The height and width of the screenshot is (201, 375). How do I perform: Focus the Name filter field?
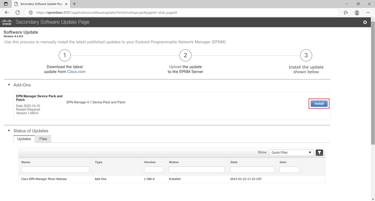click(x=55, y=170)
